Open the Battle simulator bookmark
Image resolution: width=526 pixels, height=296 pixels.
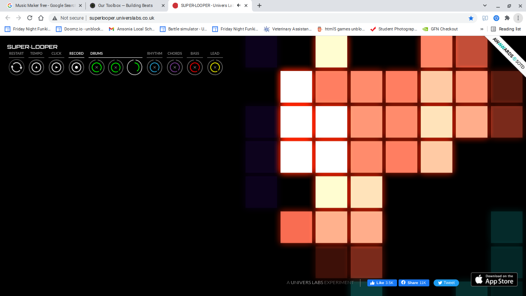(x=183, y=29)
